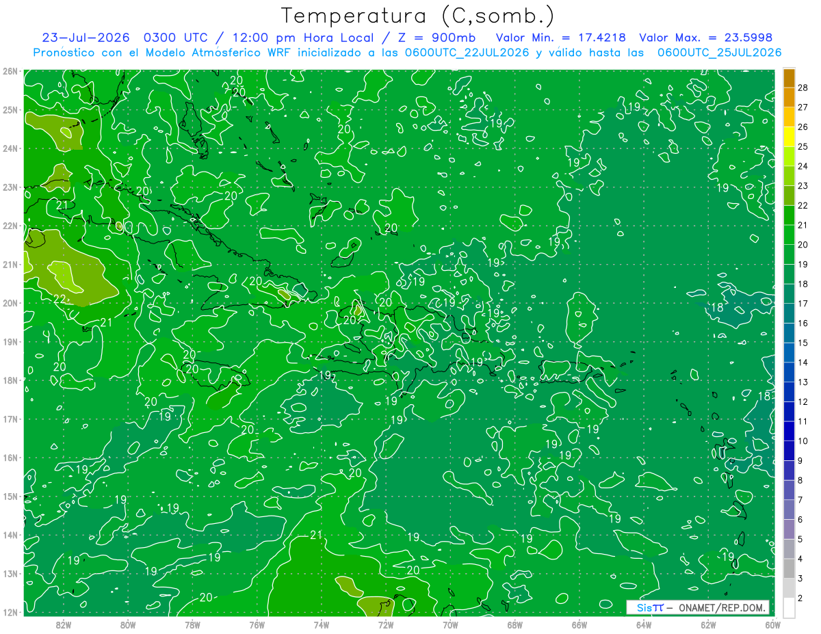Select the white swatch beside the 2 label
This screenshot has width=821, height=634.
789,607
